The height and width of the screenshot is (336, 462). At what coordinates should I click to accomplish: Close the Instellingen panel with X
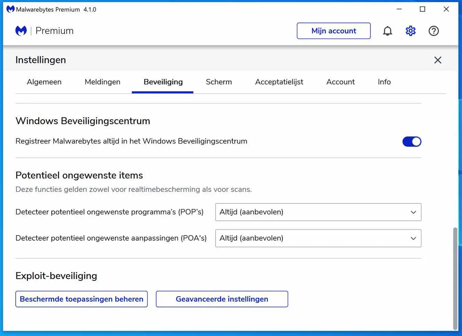click(438, 60)
